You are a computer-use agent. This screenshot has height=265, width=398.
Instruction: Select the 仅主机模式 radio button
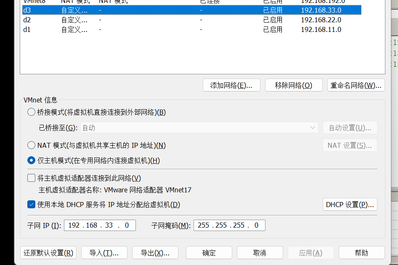tap(31, 160)
